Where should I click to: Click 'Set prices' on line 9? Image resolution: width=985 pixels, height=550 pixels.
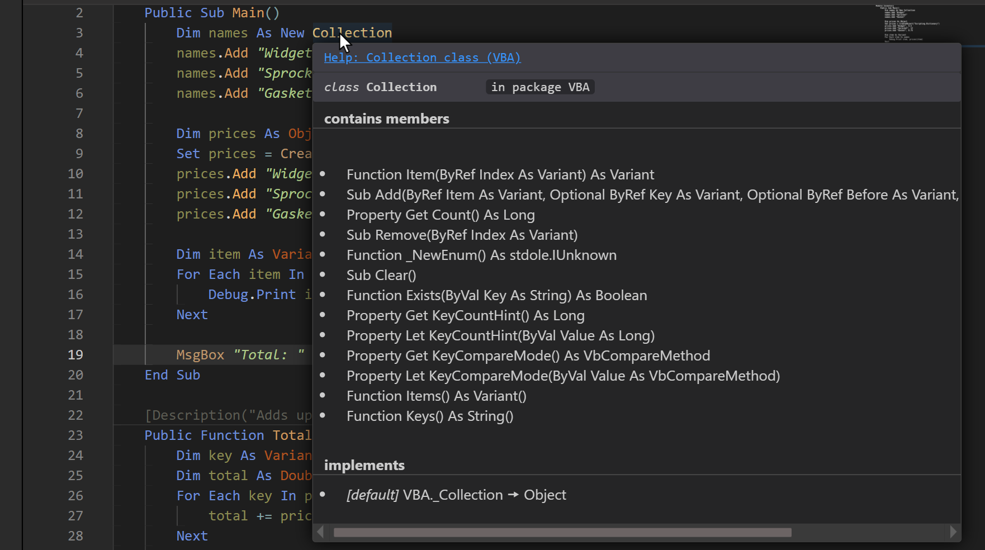(x=216, y=154)
